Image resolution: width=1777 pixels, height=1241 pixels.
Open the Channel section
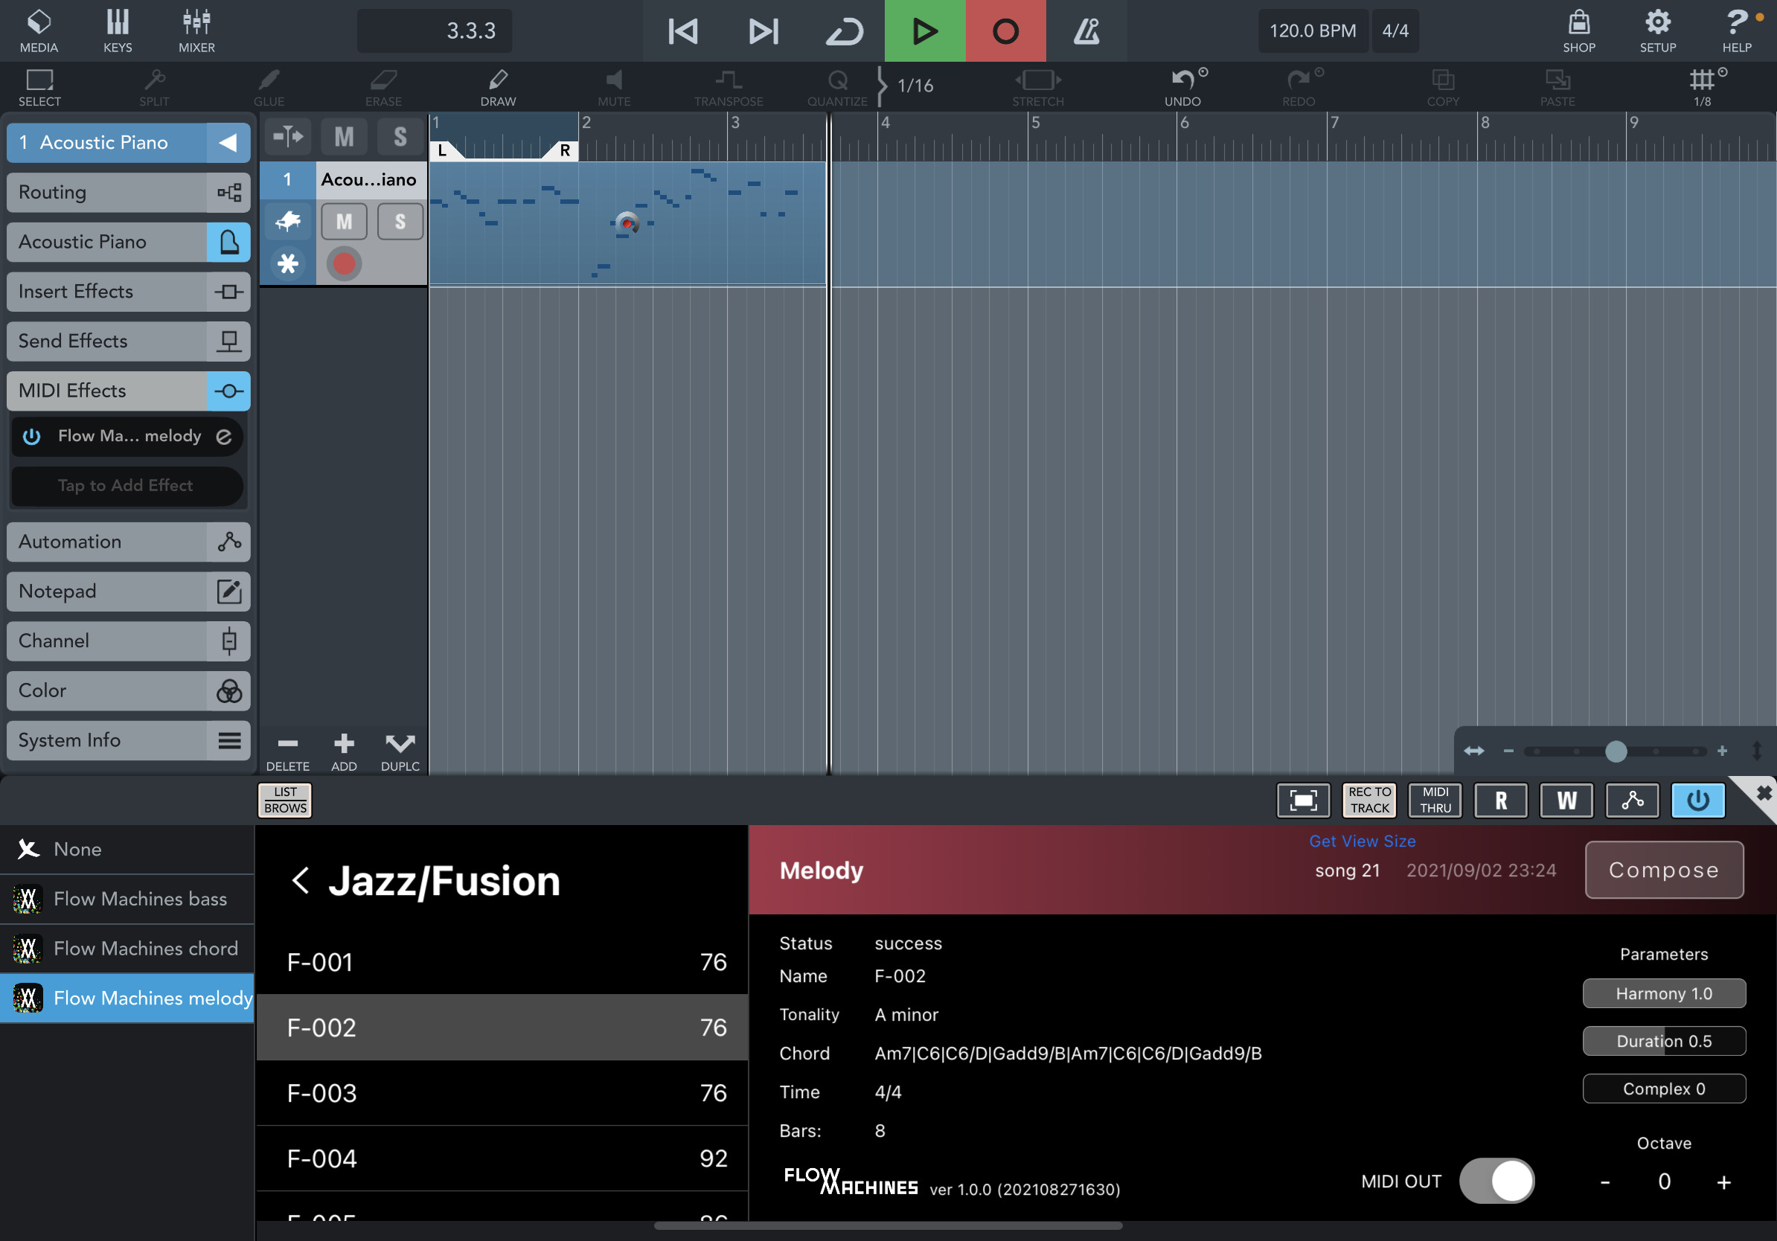pos(129,641)
